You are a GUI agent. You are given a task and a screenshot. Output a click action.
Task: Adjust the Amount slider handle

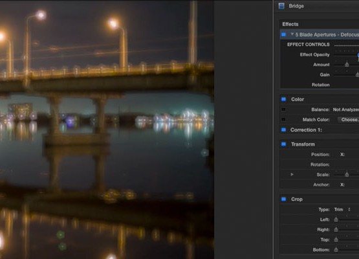coord(347,64)
